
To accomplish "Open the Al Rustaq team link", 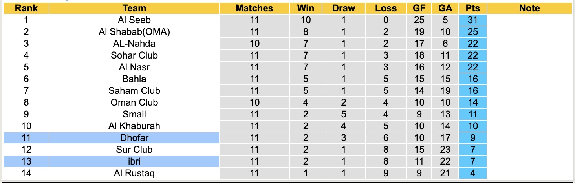I will tap(134, 173).
